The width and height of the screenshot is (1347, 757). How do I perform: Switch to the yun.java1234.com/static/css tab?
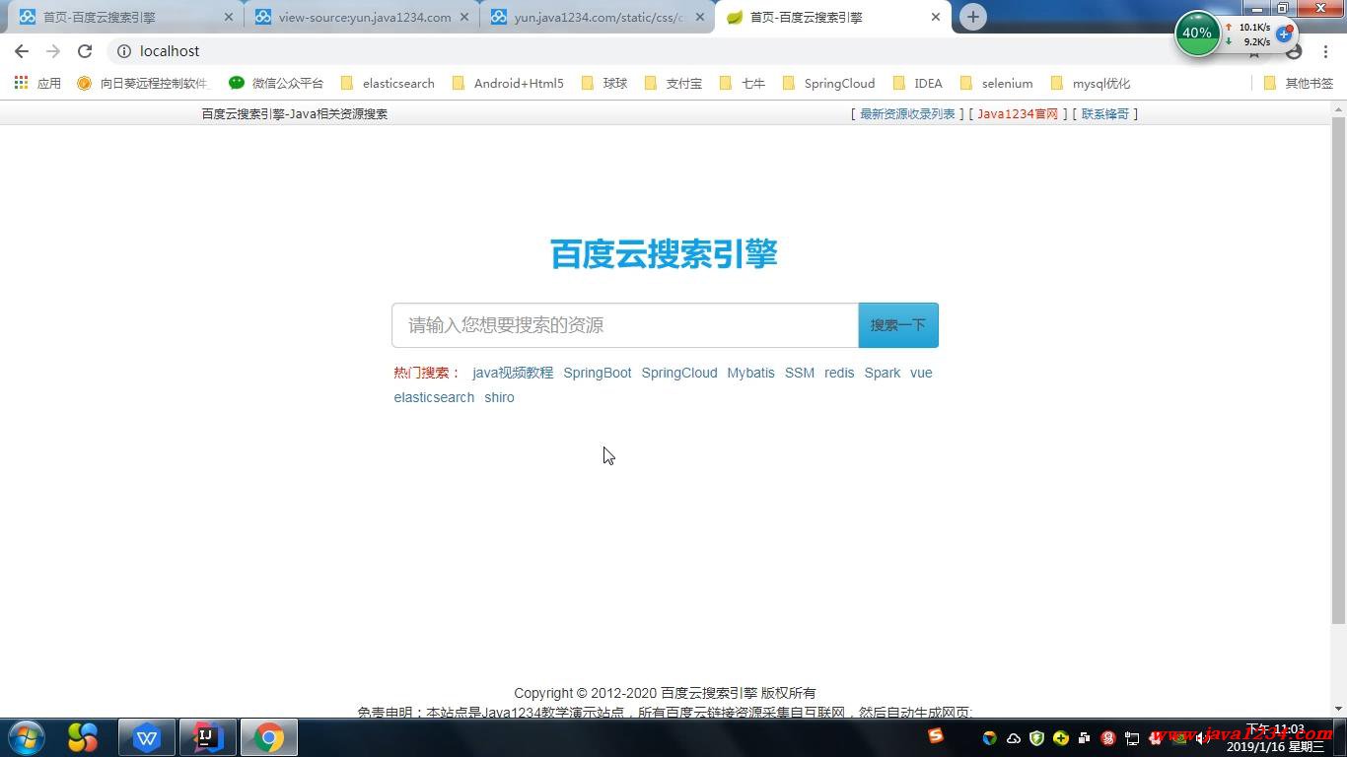(x=598, y=17)
